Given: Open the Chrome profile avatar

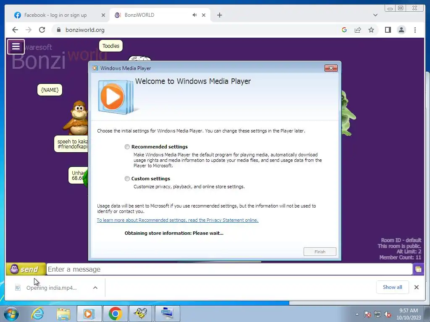Looking at the screenshot, I should click(401, 30).
